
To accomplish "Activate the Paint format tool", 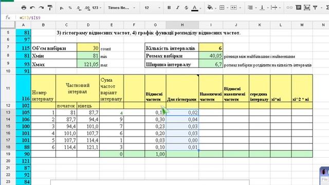I will [50, 8].
